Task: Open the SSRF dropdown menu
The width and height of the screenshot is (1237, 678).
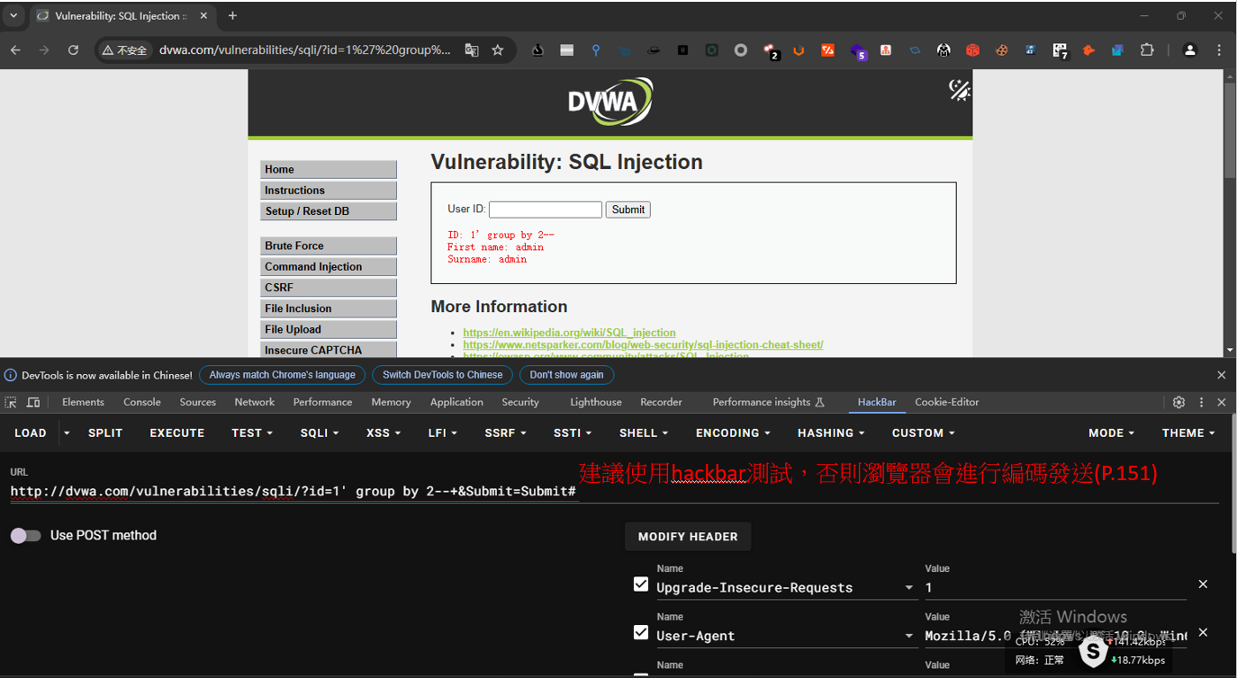Action: [506, 433]
